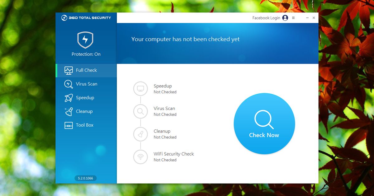Click the Protection: On status text

86,54
